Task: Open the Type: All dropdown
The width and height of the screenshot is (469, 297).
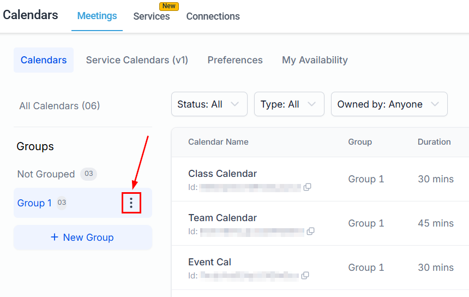Action: 289,104
